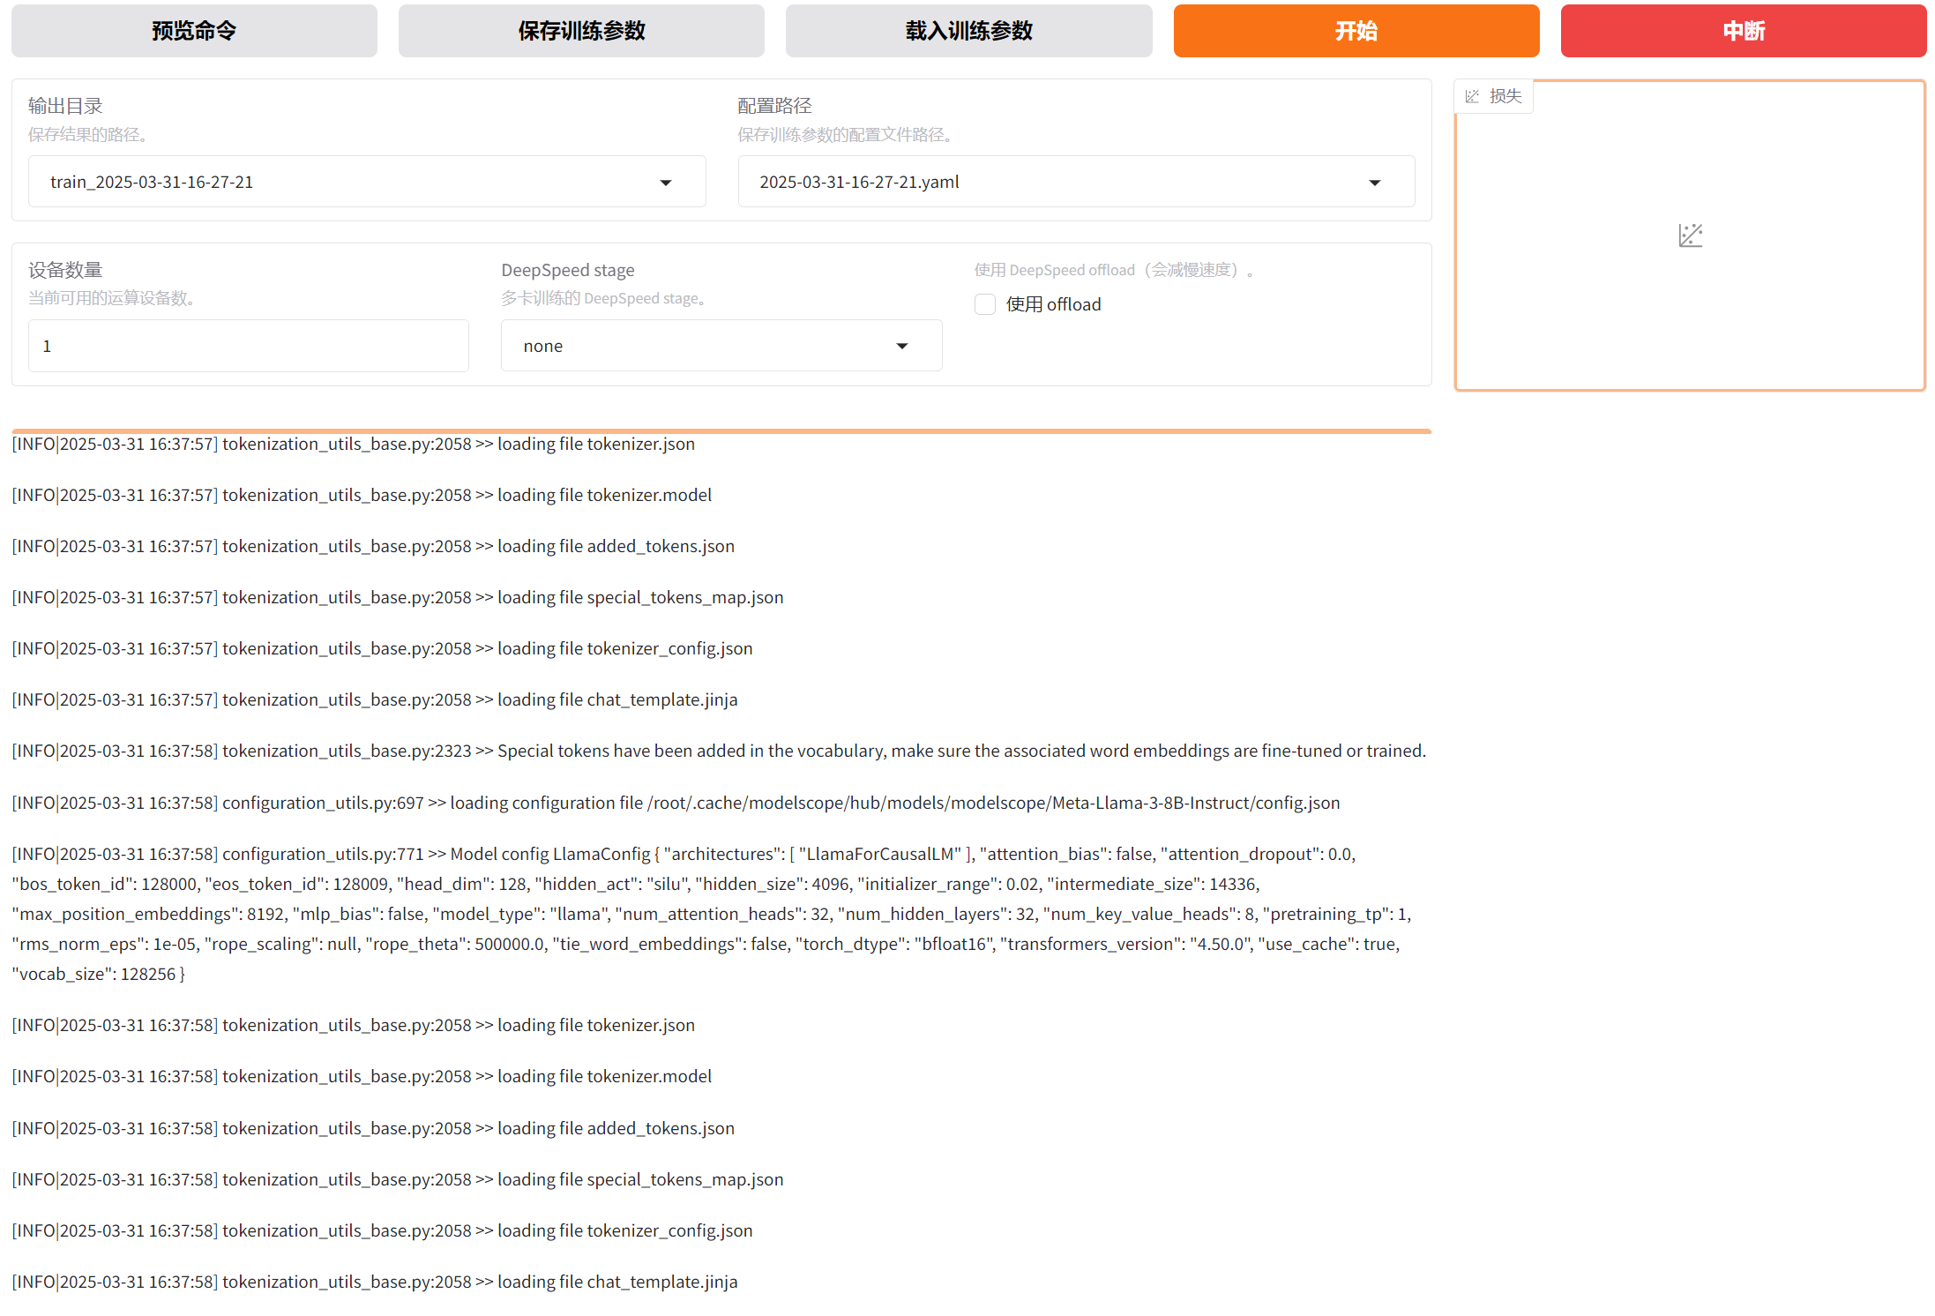Click the 载入训练参数 load arguments button

pos(968,31)
